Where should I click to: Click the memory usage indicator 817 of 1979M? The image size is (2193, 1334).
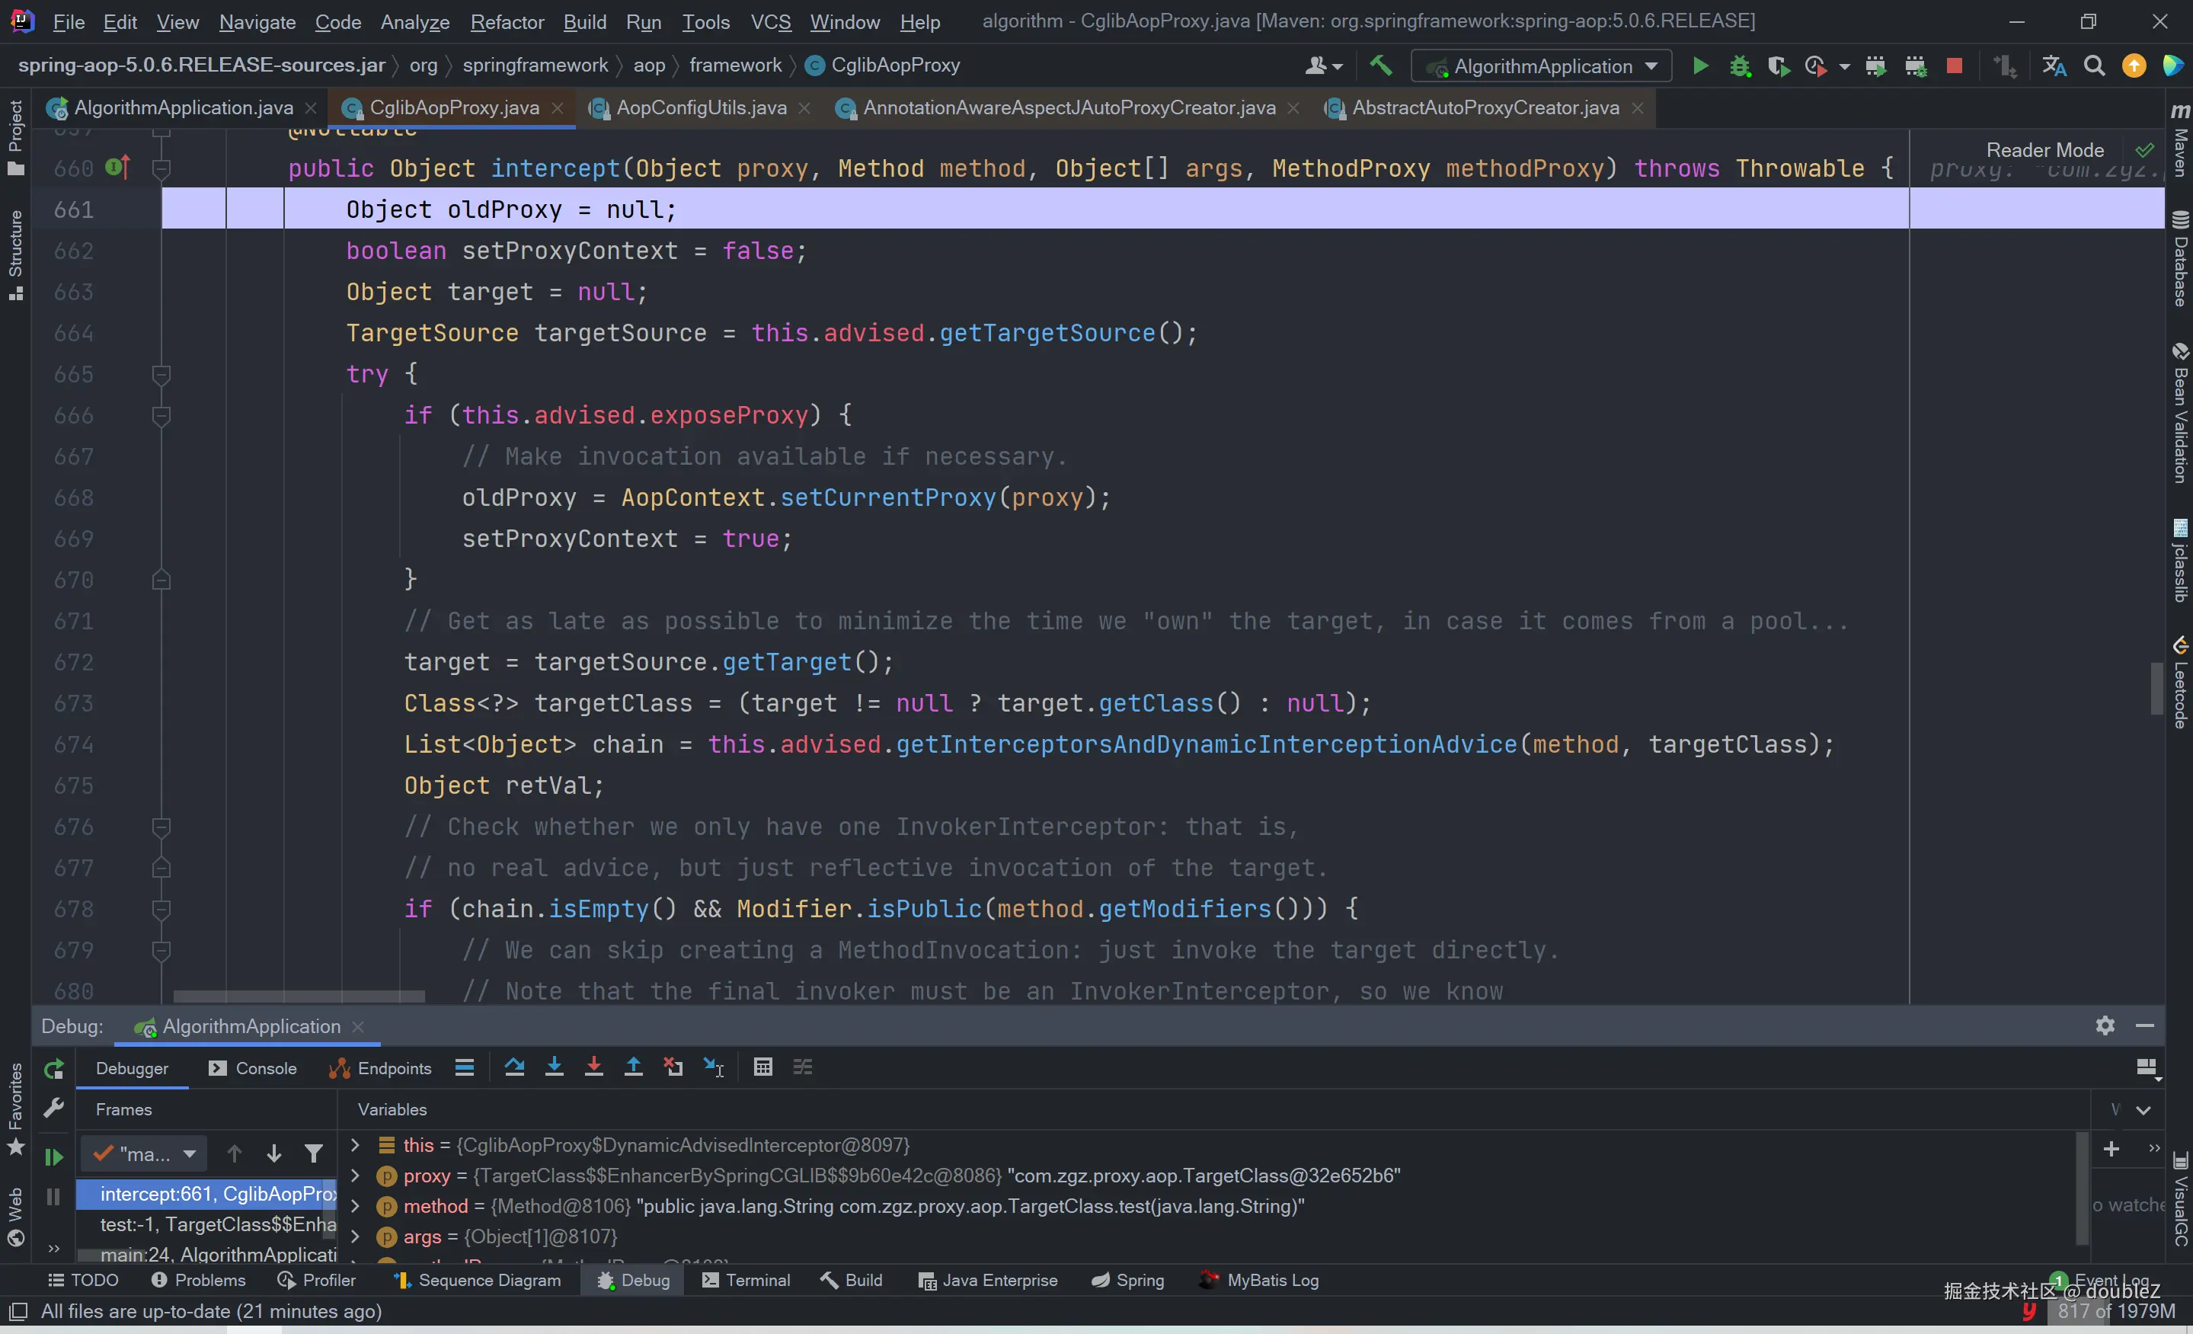[x=2115, y=1311]
